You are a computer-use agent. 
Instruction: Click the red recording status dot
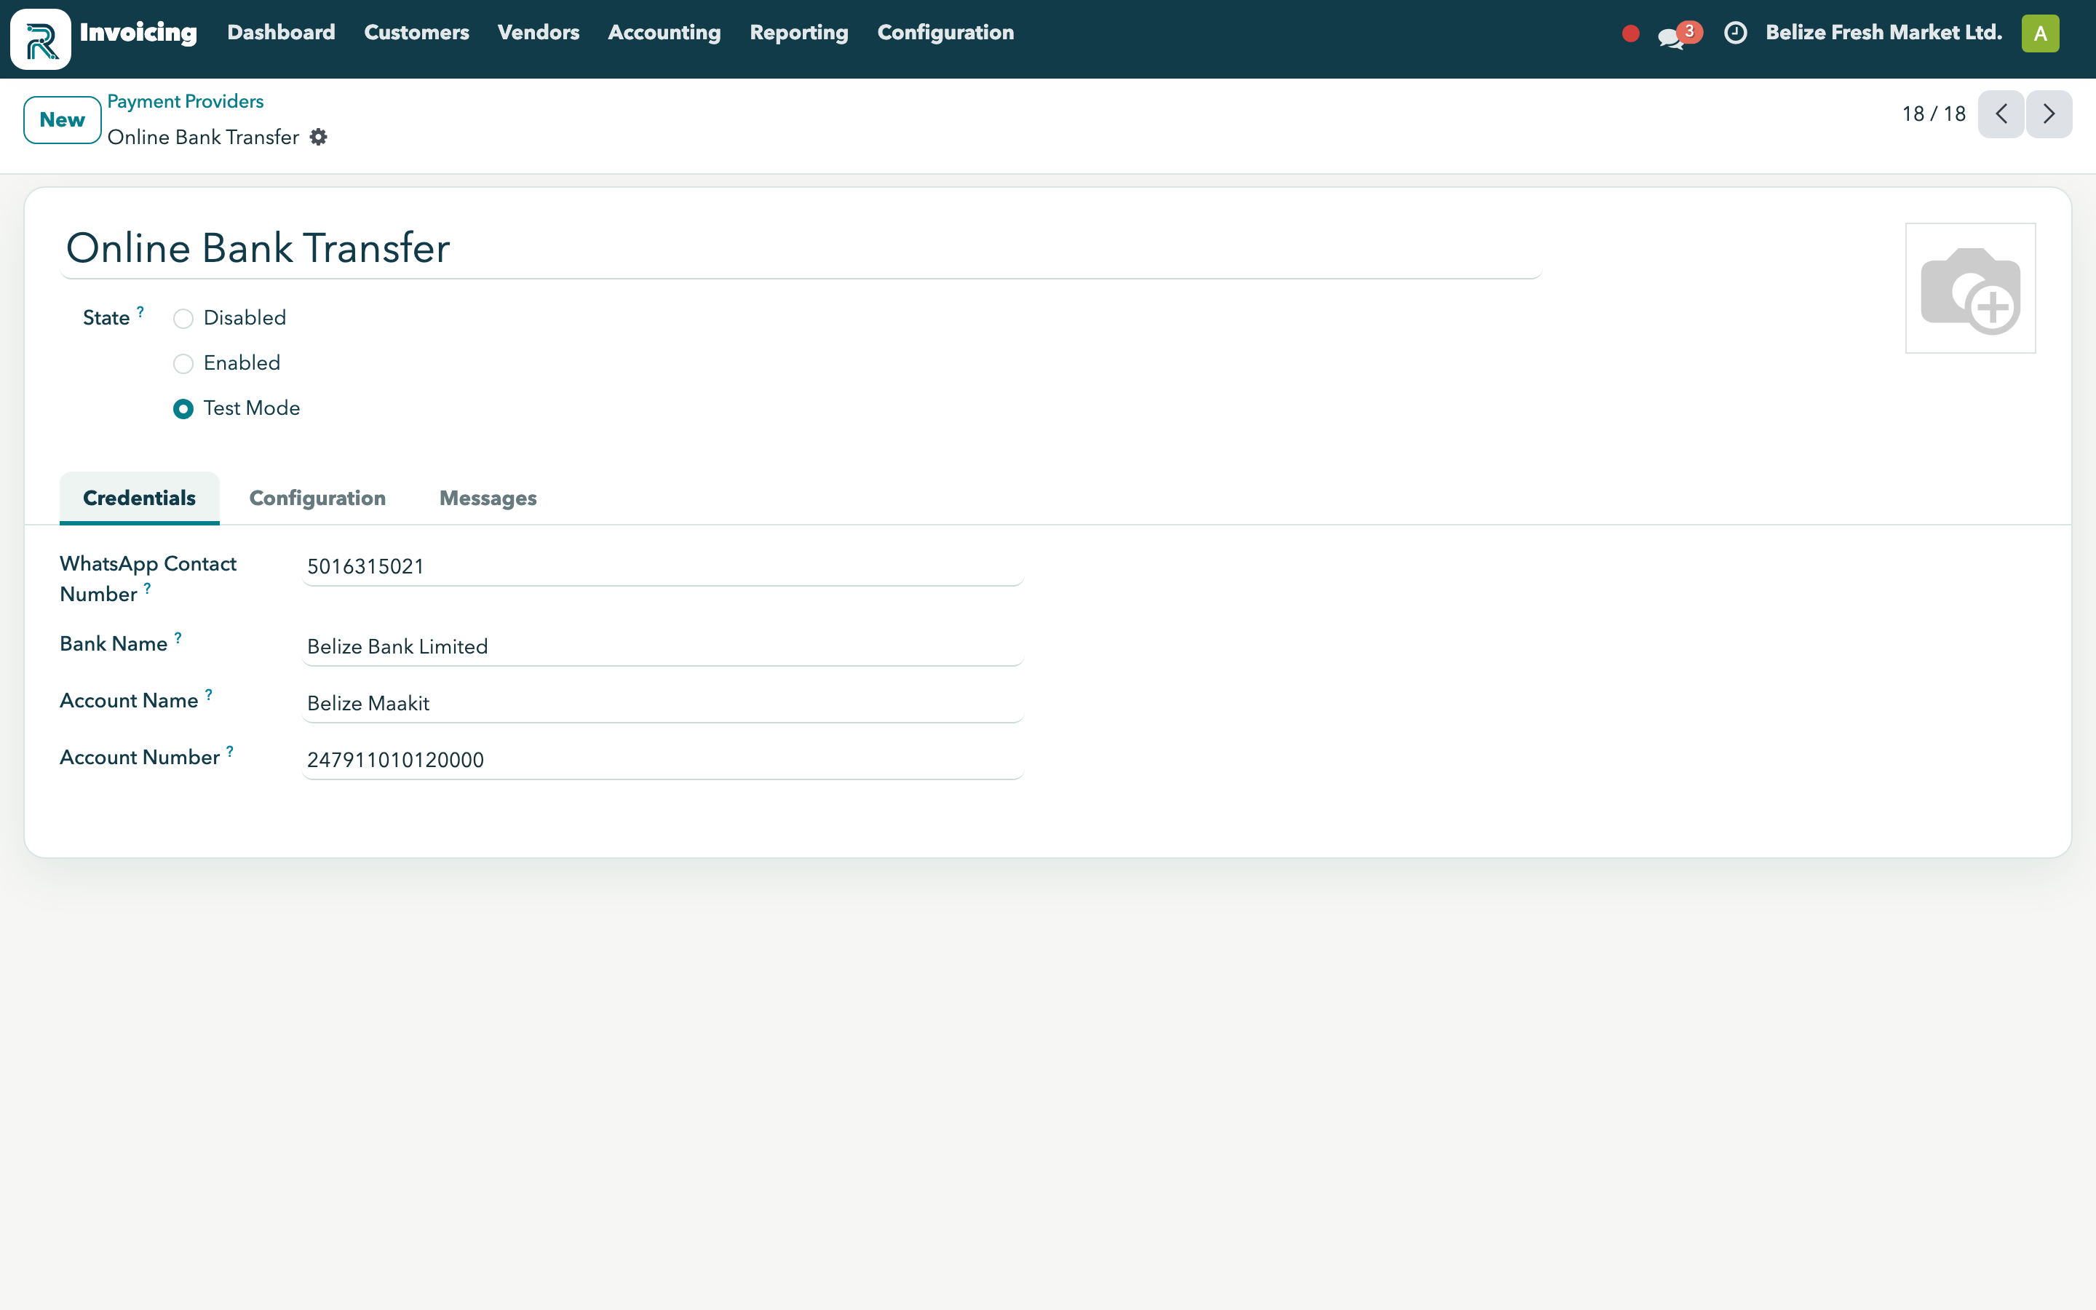[1630, 33]
